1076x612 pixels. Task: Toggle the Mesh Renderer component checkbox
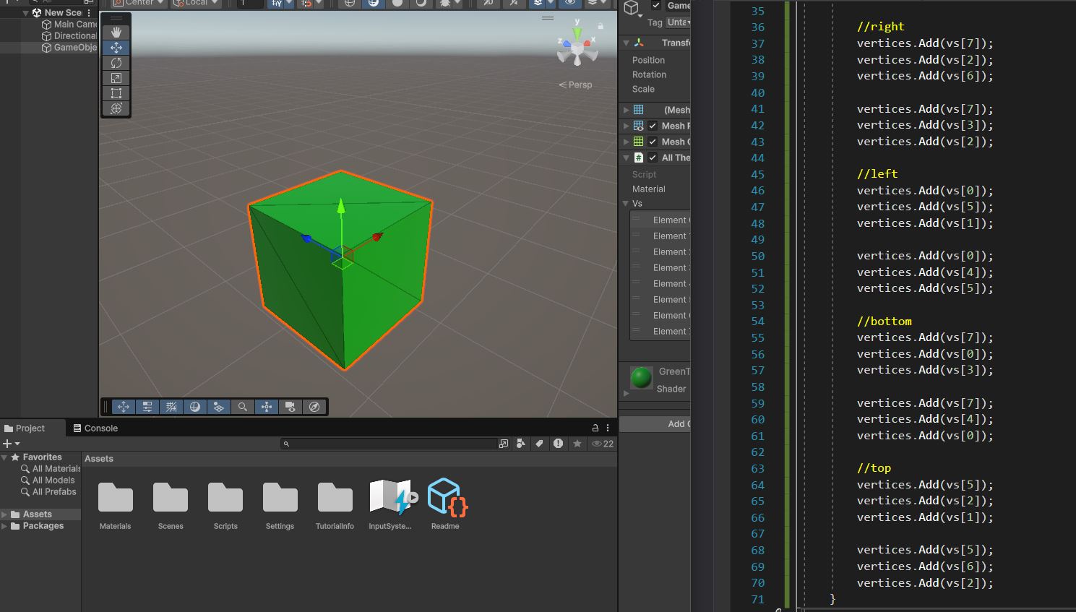[653, 126]
